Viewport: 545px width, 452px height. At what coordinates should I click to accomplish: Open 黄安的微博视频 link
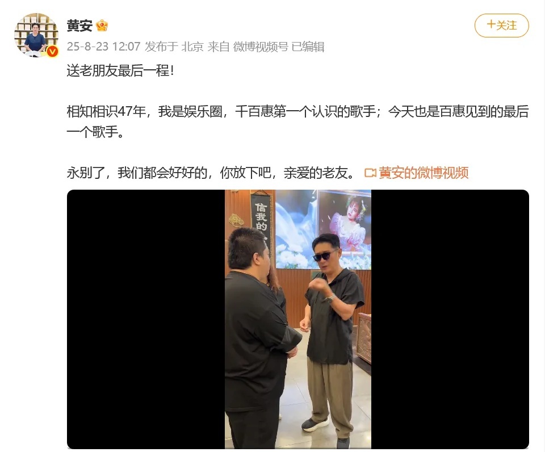[x=424, y=173]
